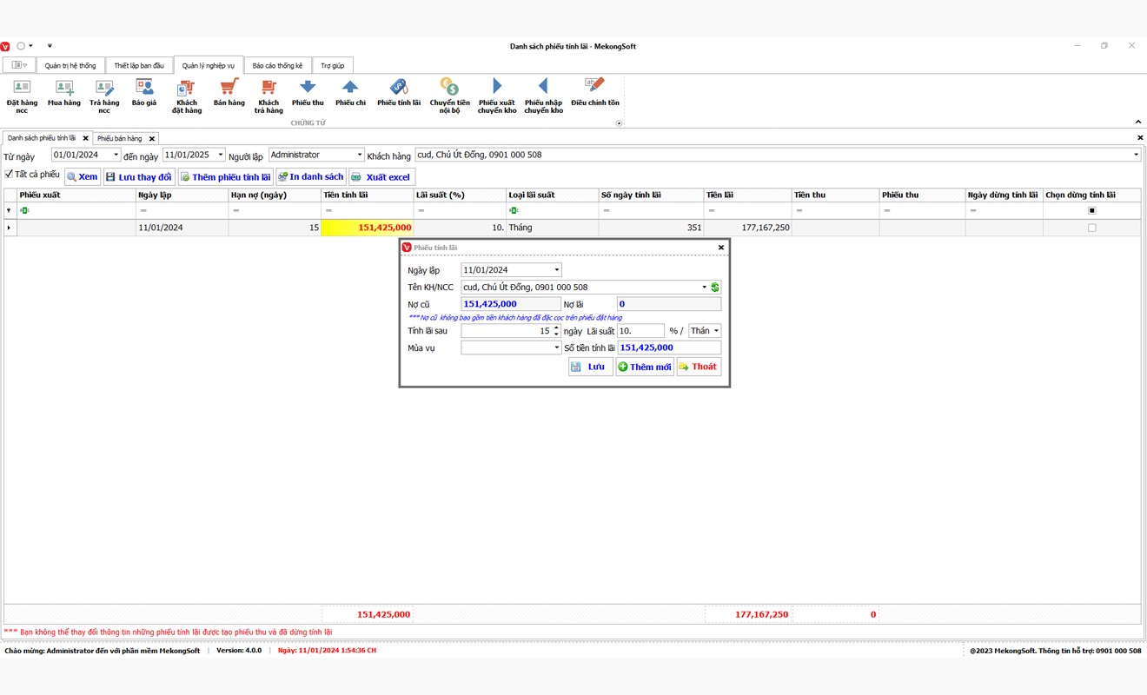The width and height of the screenshot is (1147, 695).
Task: Click the Lãi suất input field in dialog
Action: click(640, 331)
